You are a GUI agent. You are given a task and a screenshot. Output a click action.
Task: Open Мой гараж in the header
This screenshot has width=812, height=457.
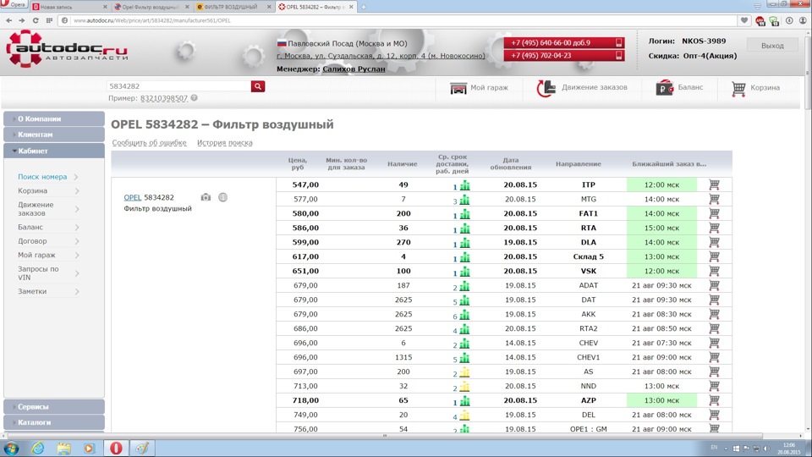pyautogui.click(x=480, y=88)
